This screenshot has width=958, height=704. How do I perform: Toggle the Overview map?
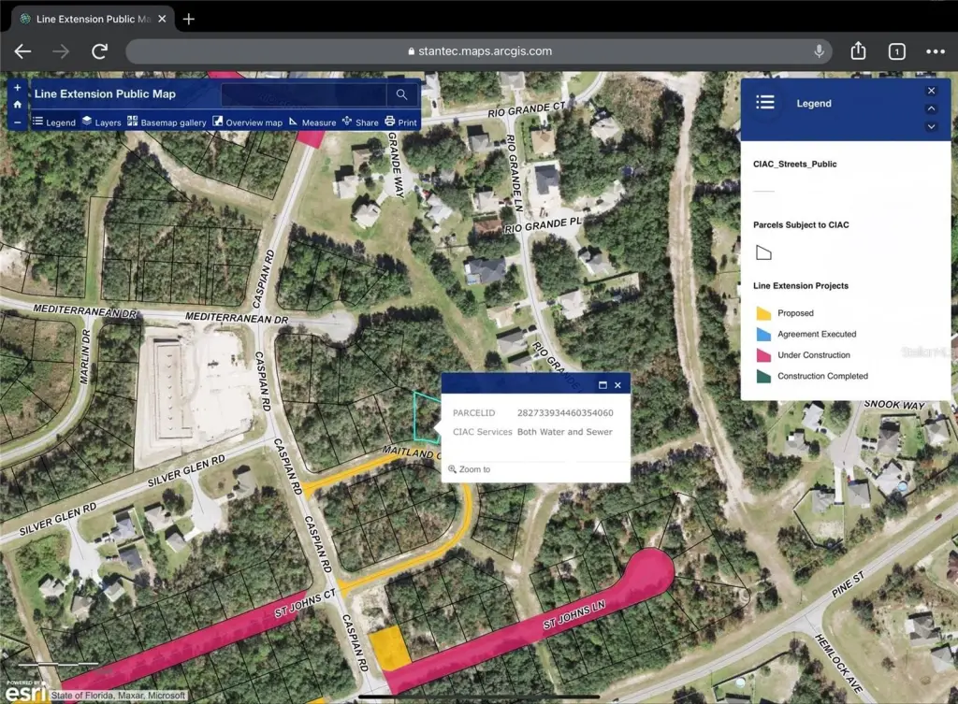247,122
